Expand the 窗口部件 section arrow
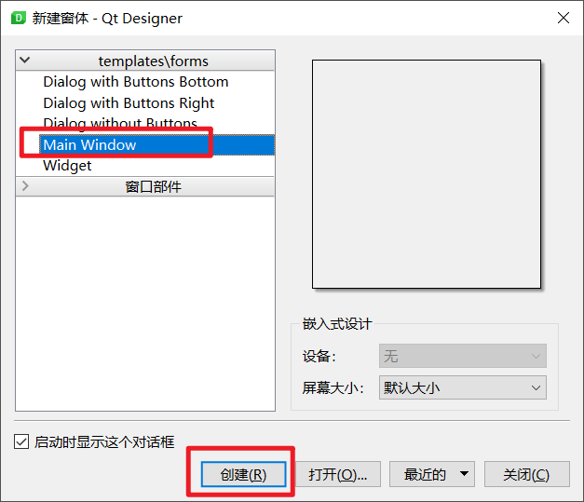The width and height of the screenshot is (584, 502). [25, 186]
